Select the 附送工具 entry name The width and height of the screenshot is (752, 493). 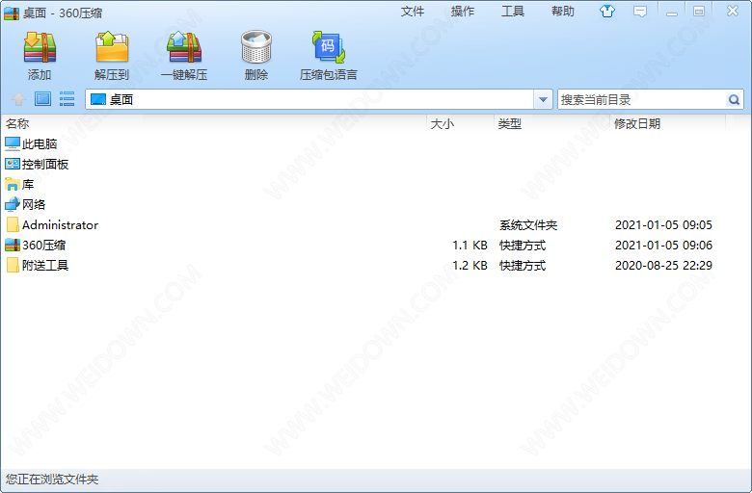[x=45, y=266]
